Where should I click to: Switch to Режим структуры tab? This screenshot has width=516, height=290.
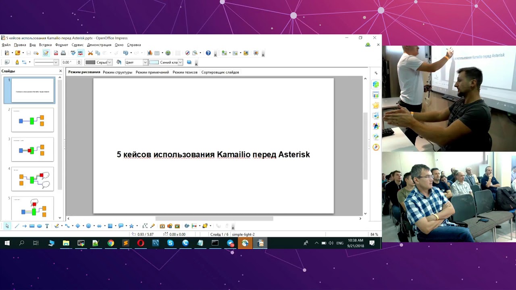tap(117, 72)
